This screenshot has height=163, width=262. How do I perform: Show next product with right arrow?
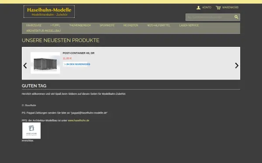tap(237, 66)
